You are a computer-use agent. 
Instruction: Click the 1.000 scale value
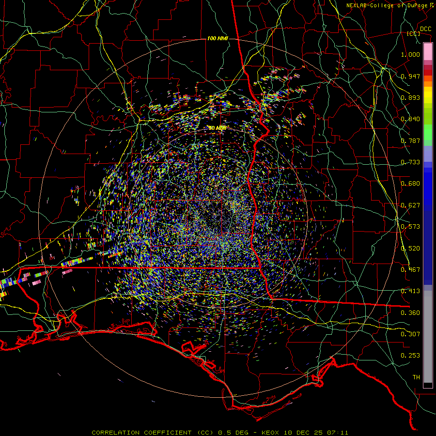pyautogui.click(x=410, y=54)
